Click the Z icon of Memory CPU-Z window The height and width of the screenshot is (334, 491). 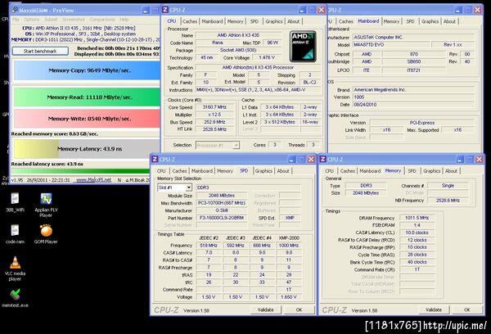(x=323, y=159)
